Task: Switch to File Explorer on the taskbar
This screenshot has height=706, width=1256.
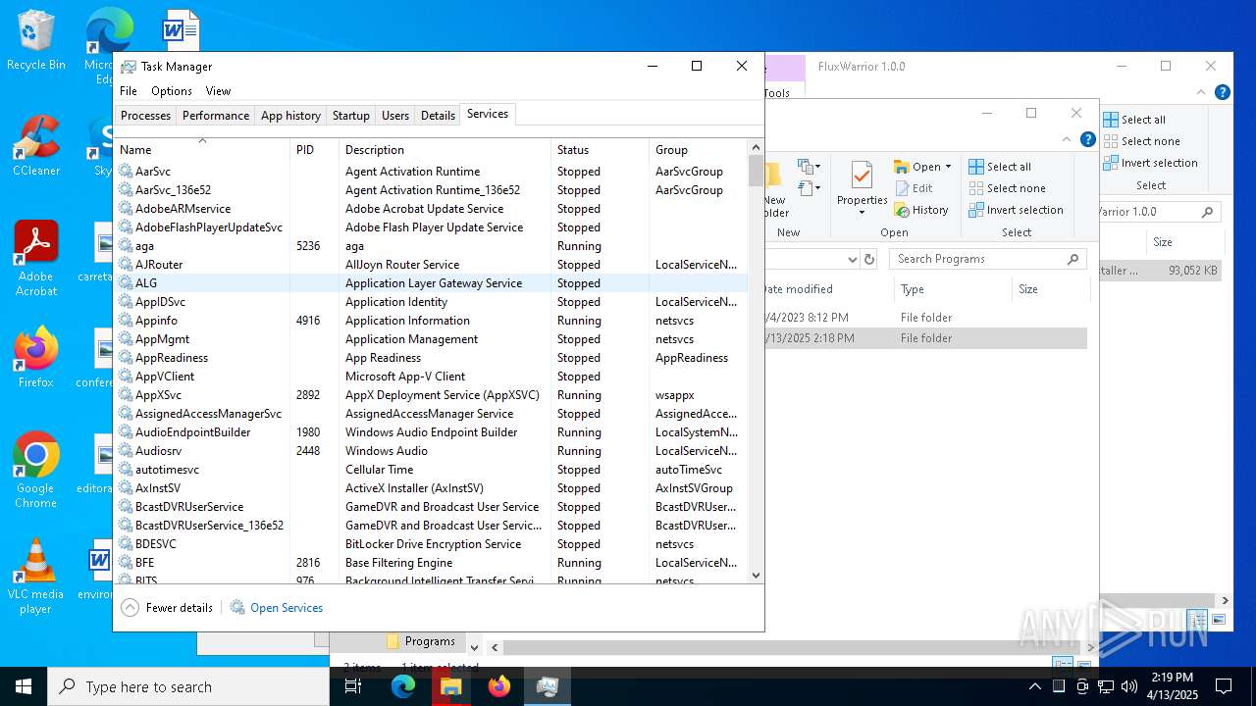Action: point(451,686)
